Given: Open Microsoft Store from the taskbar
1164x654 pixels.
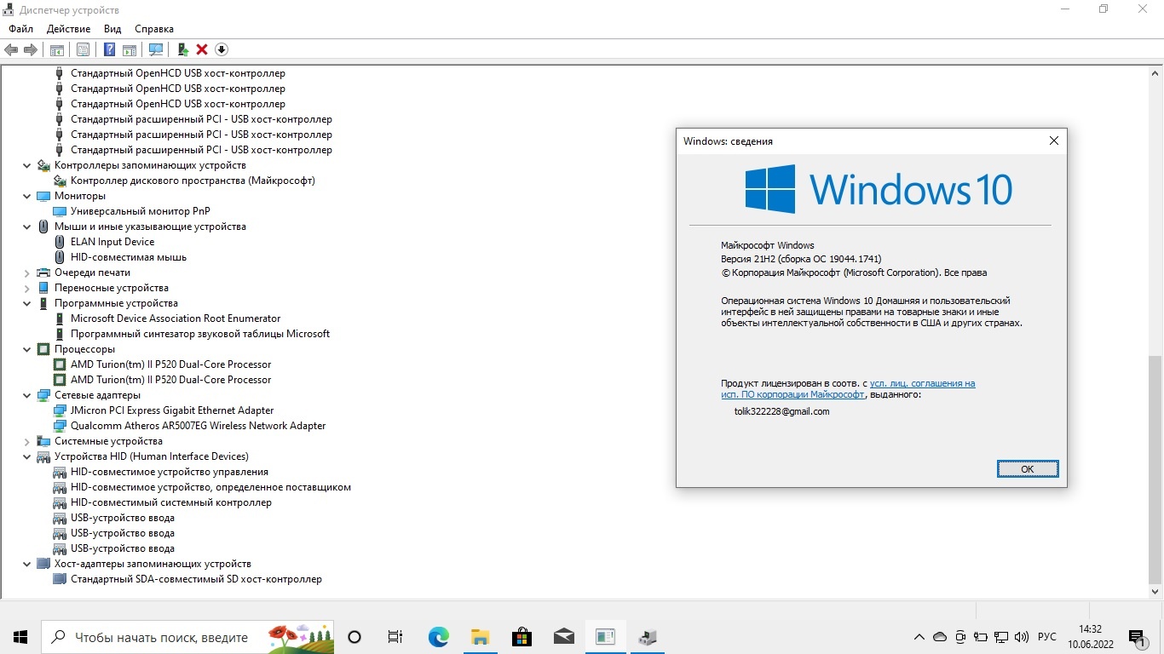Looking at the screenshot, I should (521, 637).
